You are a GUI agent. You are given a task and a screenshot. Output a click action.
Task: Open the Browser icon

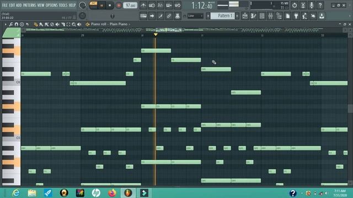279,16
